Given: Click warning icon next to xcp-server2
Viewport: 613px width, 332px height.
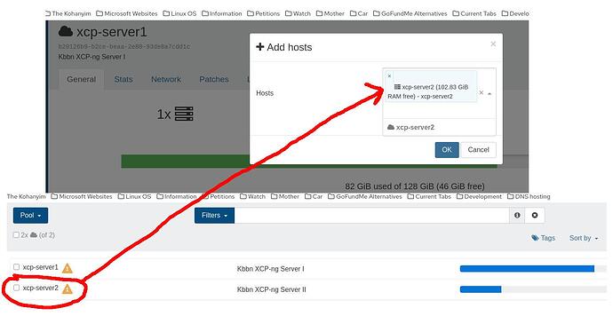Looking at the screenshot, I should 68,289.
